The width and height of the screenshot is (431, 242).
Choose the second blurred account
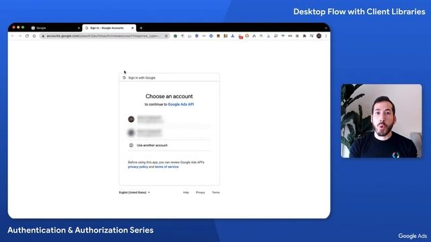(x=169, y=132)
